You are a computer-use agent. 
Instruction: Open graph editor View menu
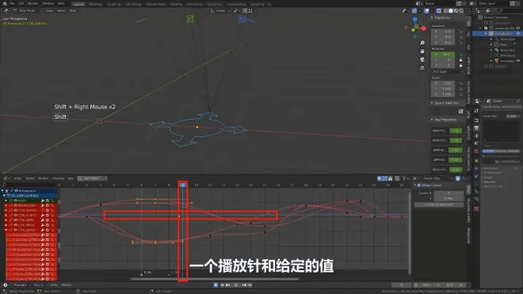pyautogui.click(x=17, y=178)
